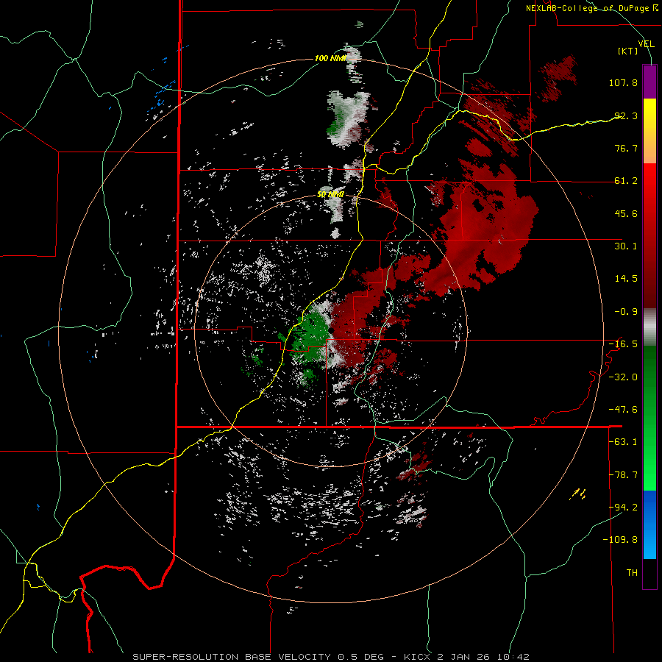Click the [KT] units label
This screenshot has height=662, width=662.
[628, 51]
